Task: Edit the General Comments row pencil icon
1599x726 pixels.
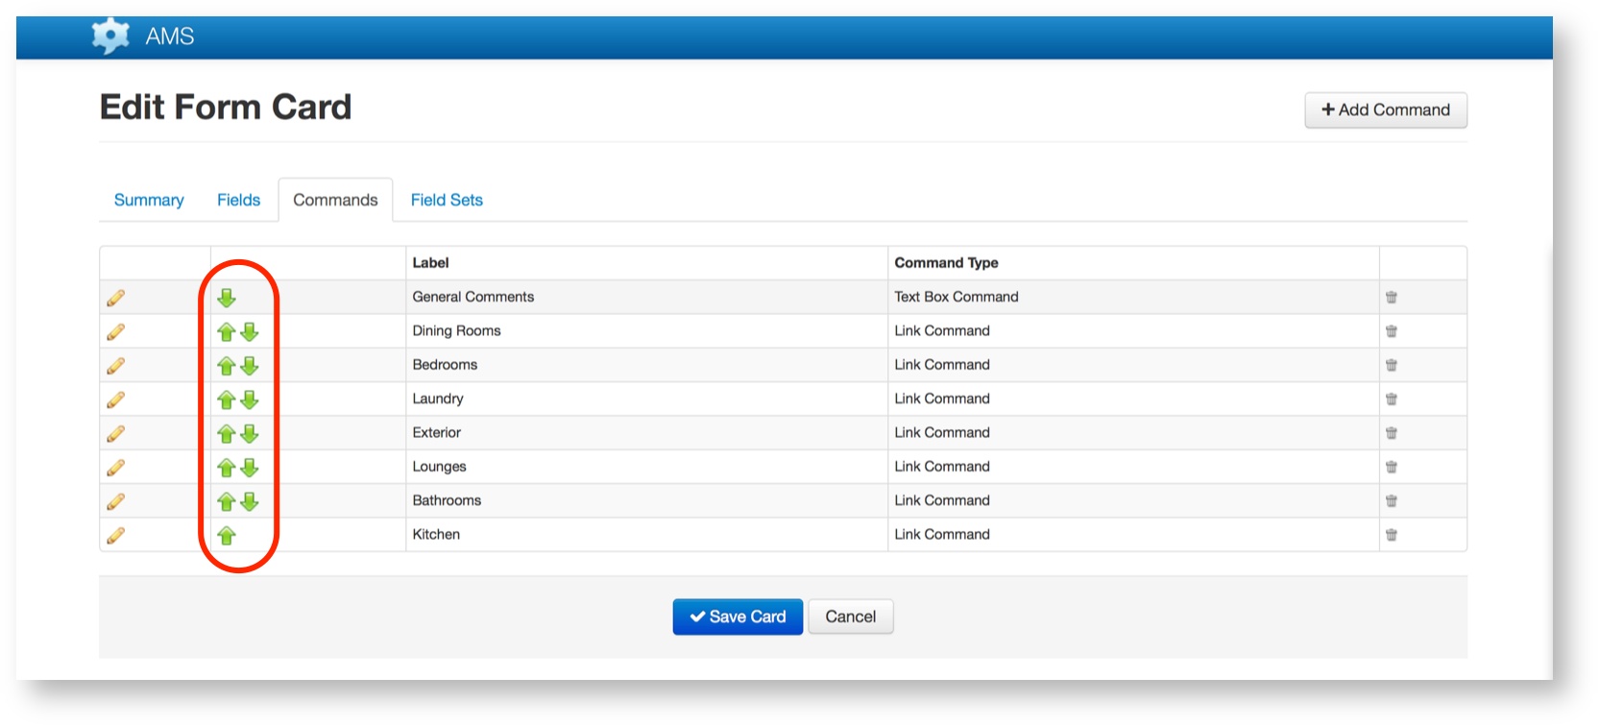Action: pyautogui.click(x=116, y=298)
